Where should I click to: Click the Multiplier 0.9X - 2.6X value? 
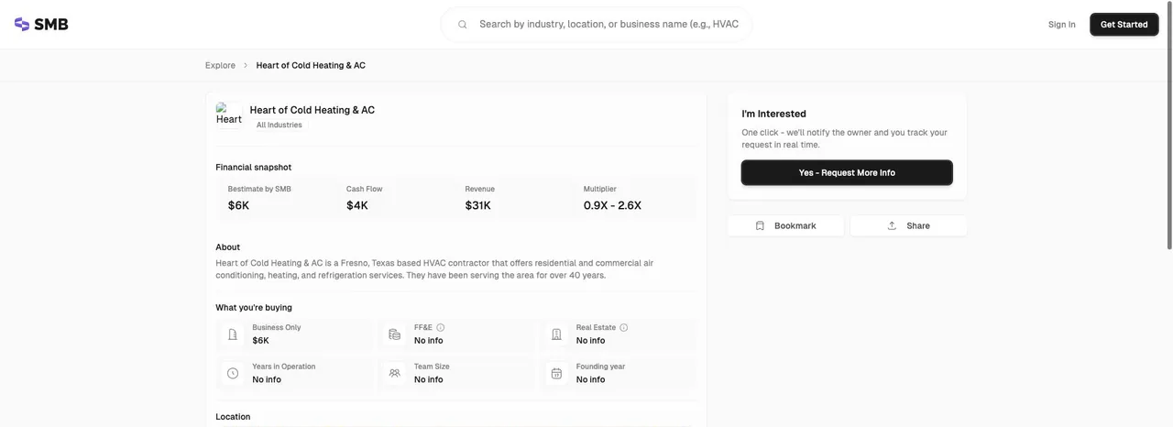(x=612, y=205)
